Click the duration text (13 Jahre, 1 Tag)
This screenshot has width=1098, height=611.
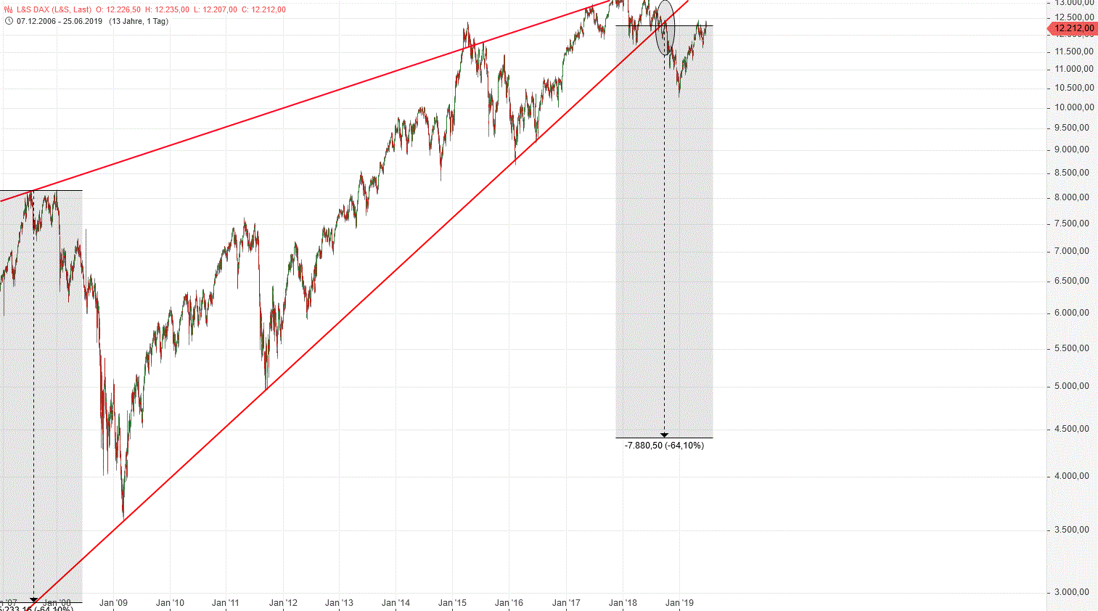[139, 21]
